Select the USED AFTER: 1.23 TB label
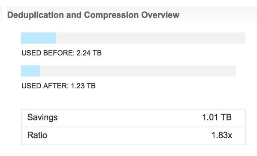This screenshot has height=156, width=257. point(58,86)
